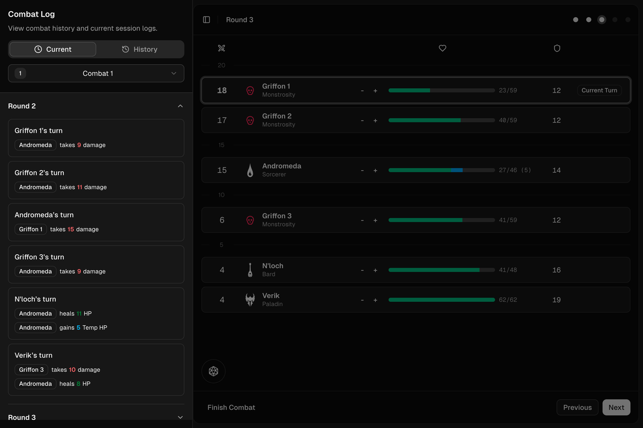This screenshot has width=643, height=428.
Task: Decrease Andromeda's HP with minus
Action: click(362, 170)
